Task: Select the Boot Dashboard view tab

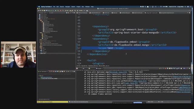Action: [x=42, y=71]
